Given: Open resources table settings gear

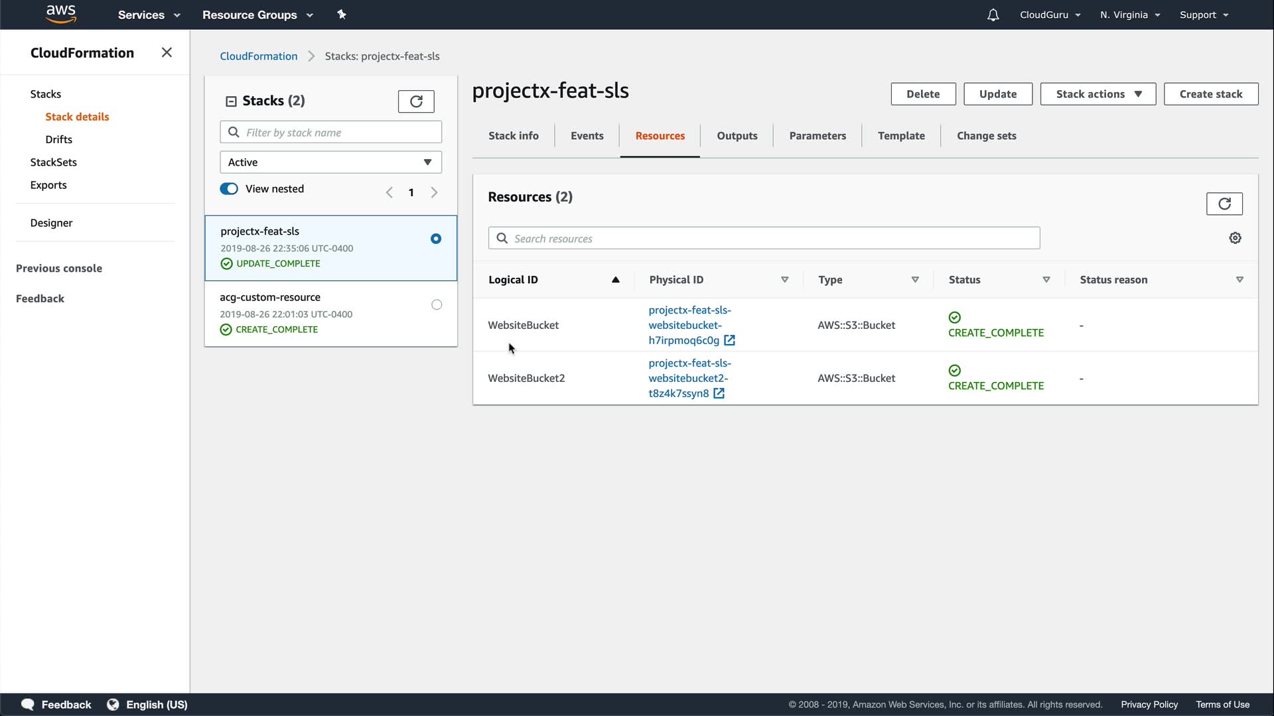Looking at the screenshot, I should (1235, 238).
